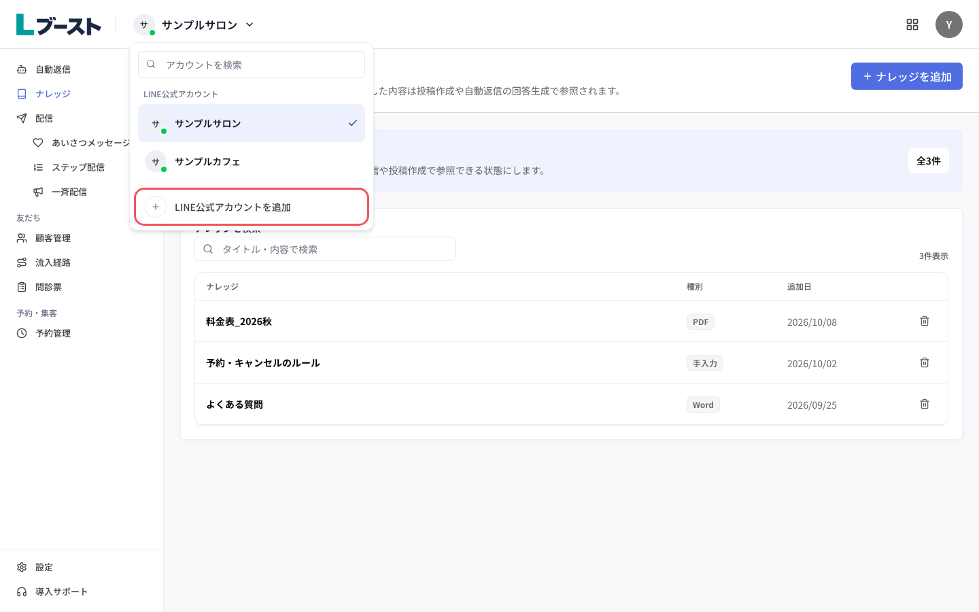
Task: Open あいさつメッセージ in the sidebar
Action: point(82,143)
